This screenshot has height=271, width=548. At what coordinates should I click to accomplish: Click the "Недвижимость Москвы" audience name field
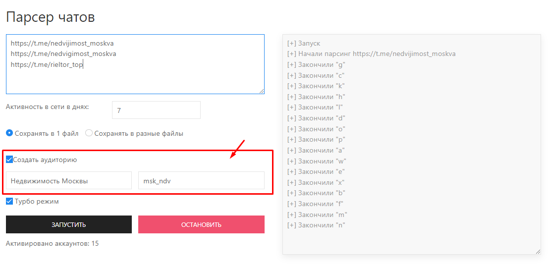click(x=69, y=181)
